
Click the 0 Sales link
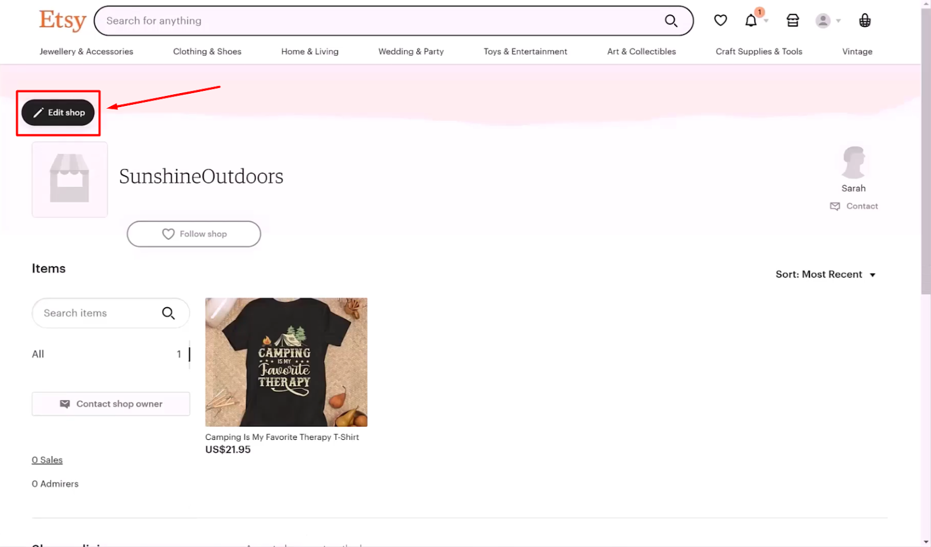(x=47, y=460)
